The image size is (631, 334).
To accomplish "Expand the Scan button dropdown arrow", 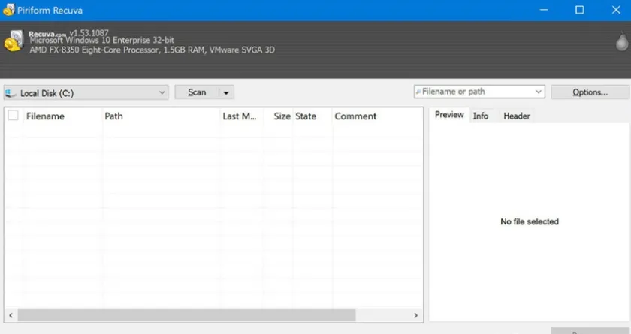I will coord(227,92).
